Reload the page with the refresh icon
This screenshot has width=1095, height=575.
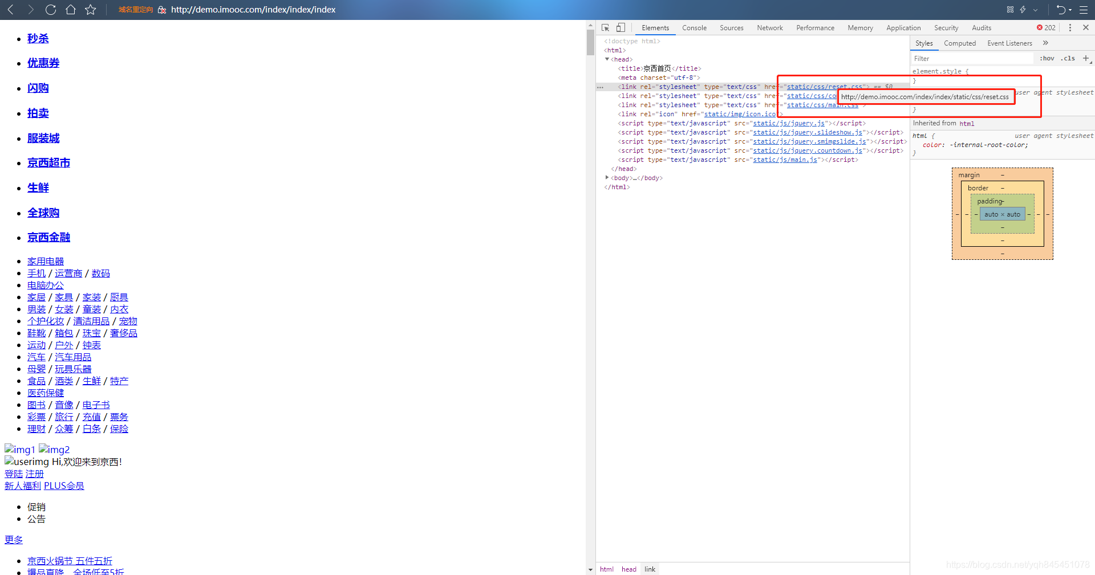51,10
